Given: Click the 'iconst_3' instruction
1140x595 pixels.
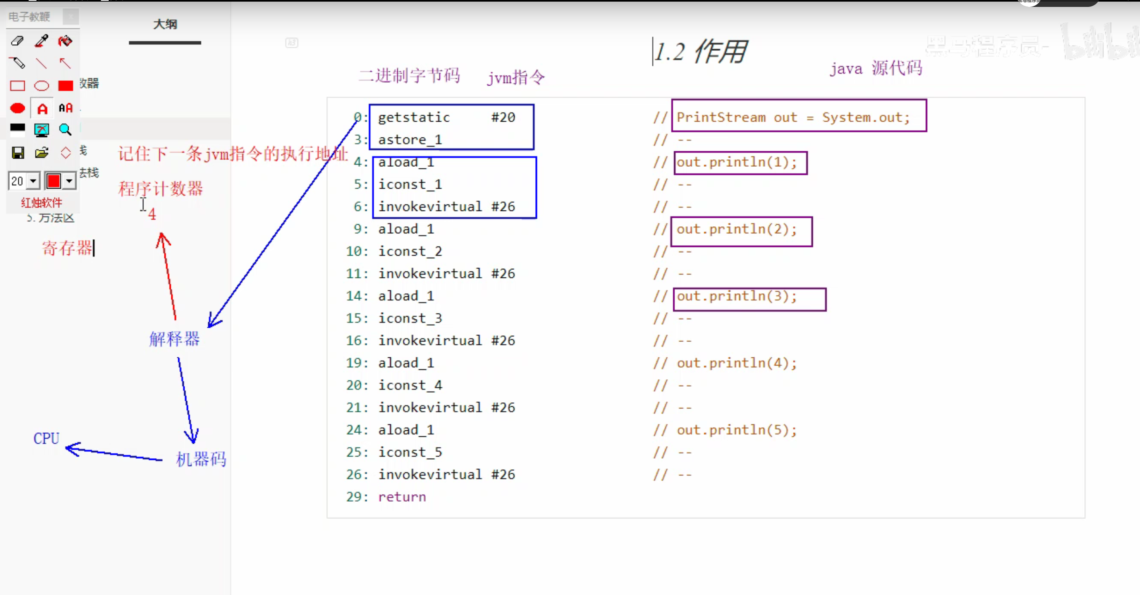Looking at the screenshot, I should [x=410, y=318].
